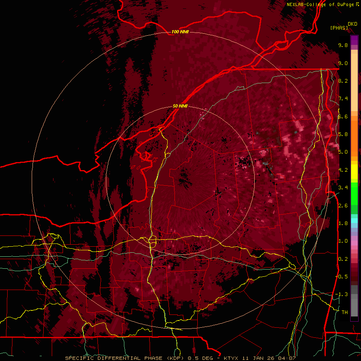Click the 50 NMI range ring label
361x361 pixels.
point(180,106)
